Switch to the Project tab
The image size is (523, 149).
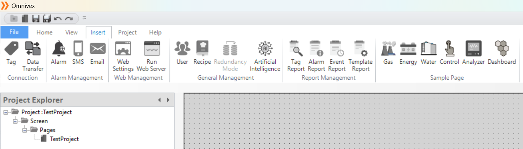[127, 32]
